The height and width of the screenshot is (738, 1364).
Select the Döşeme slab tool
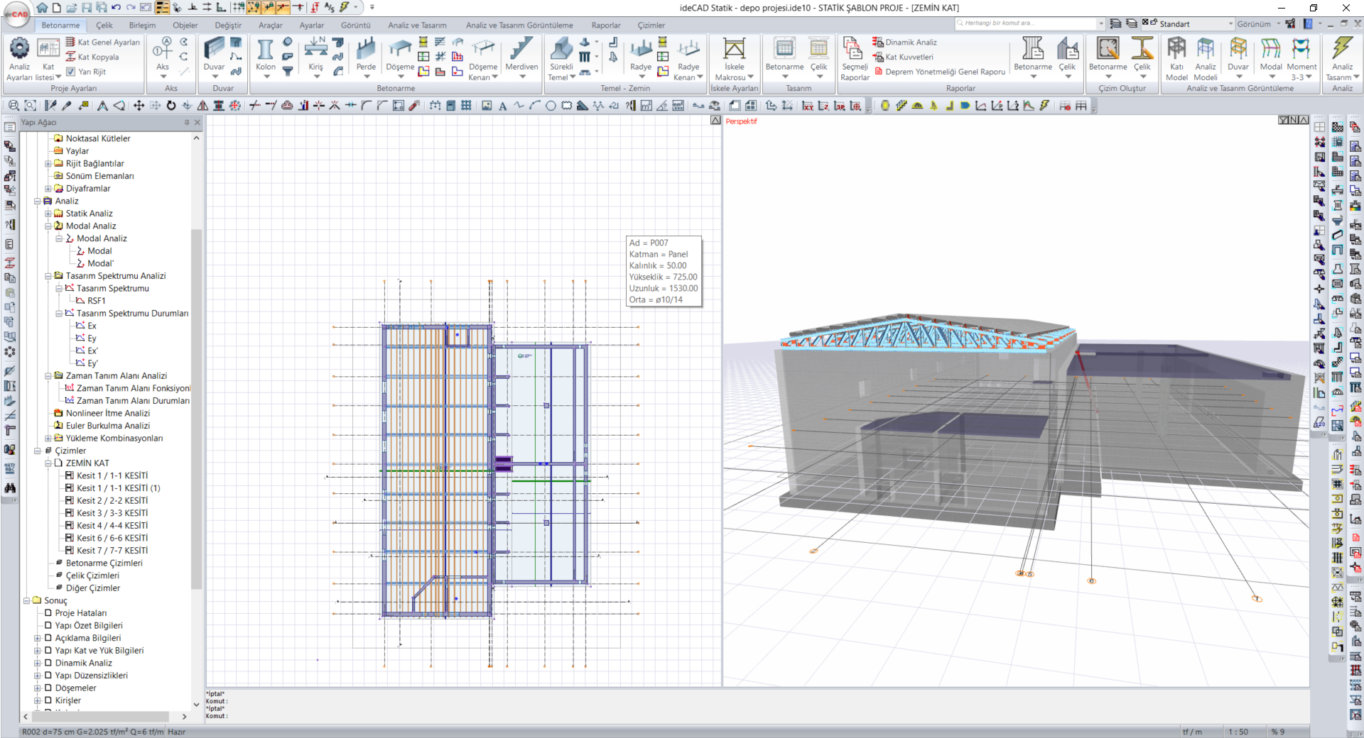click(x=400, y=55)
